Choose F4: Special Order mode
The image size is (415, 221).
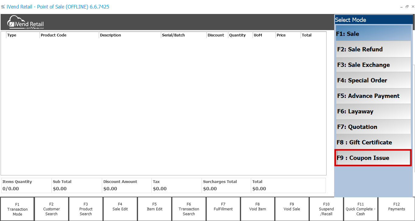[373, 80]
